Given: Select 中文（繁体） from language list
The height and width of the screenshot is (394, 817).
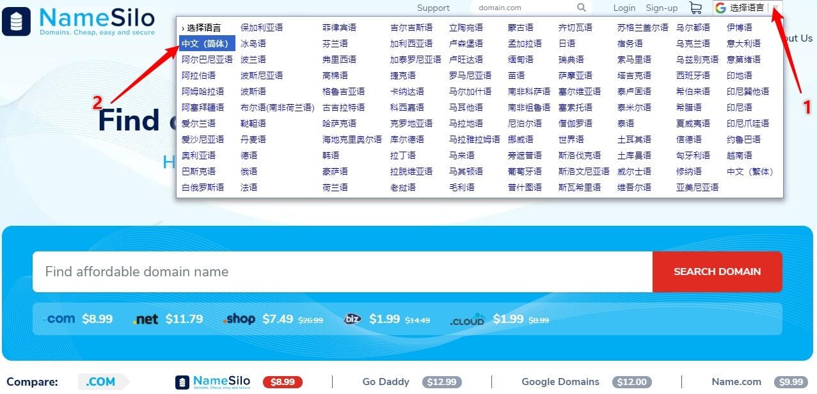Looking at the screenshot, I should 750,171.
